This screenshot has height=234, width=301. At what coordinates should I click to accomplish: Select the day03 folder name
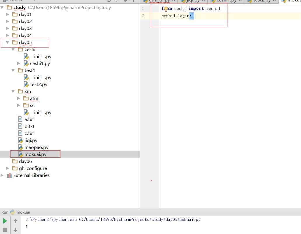click(25, 29)
